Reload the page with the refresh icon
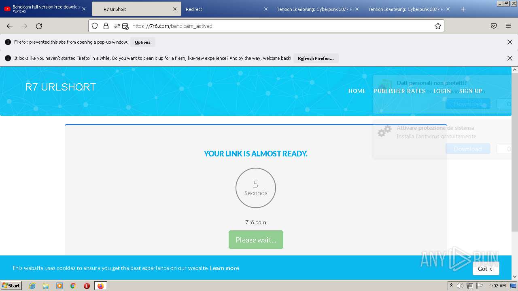518x291 pixels. pyautogui.click(x=39, y=26)
